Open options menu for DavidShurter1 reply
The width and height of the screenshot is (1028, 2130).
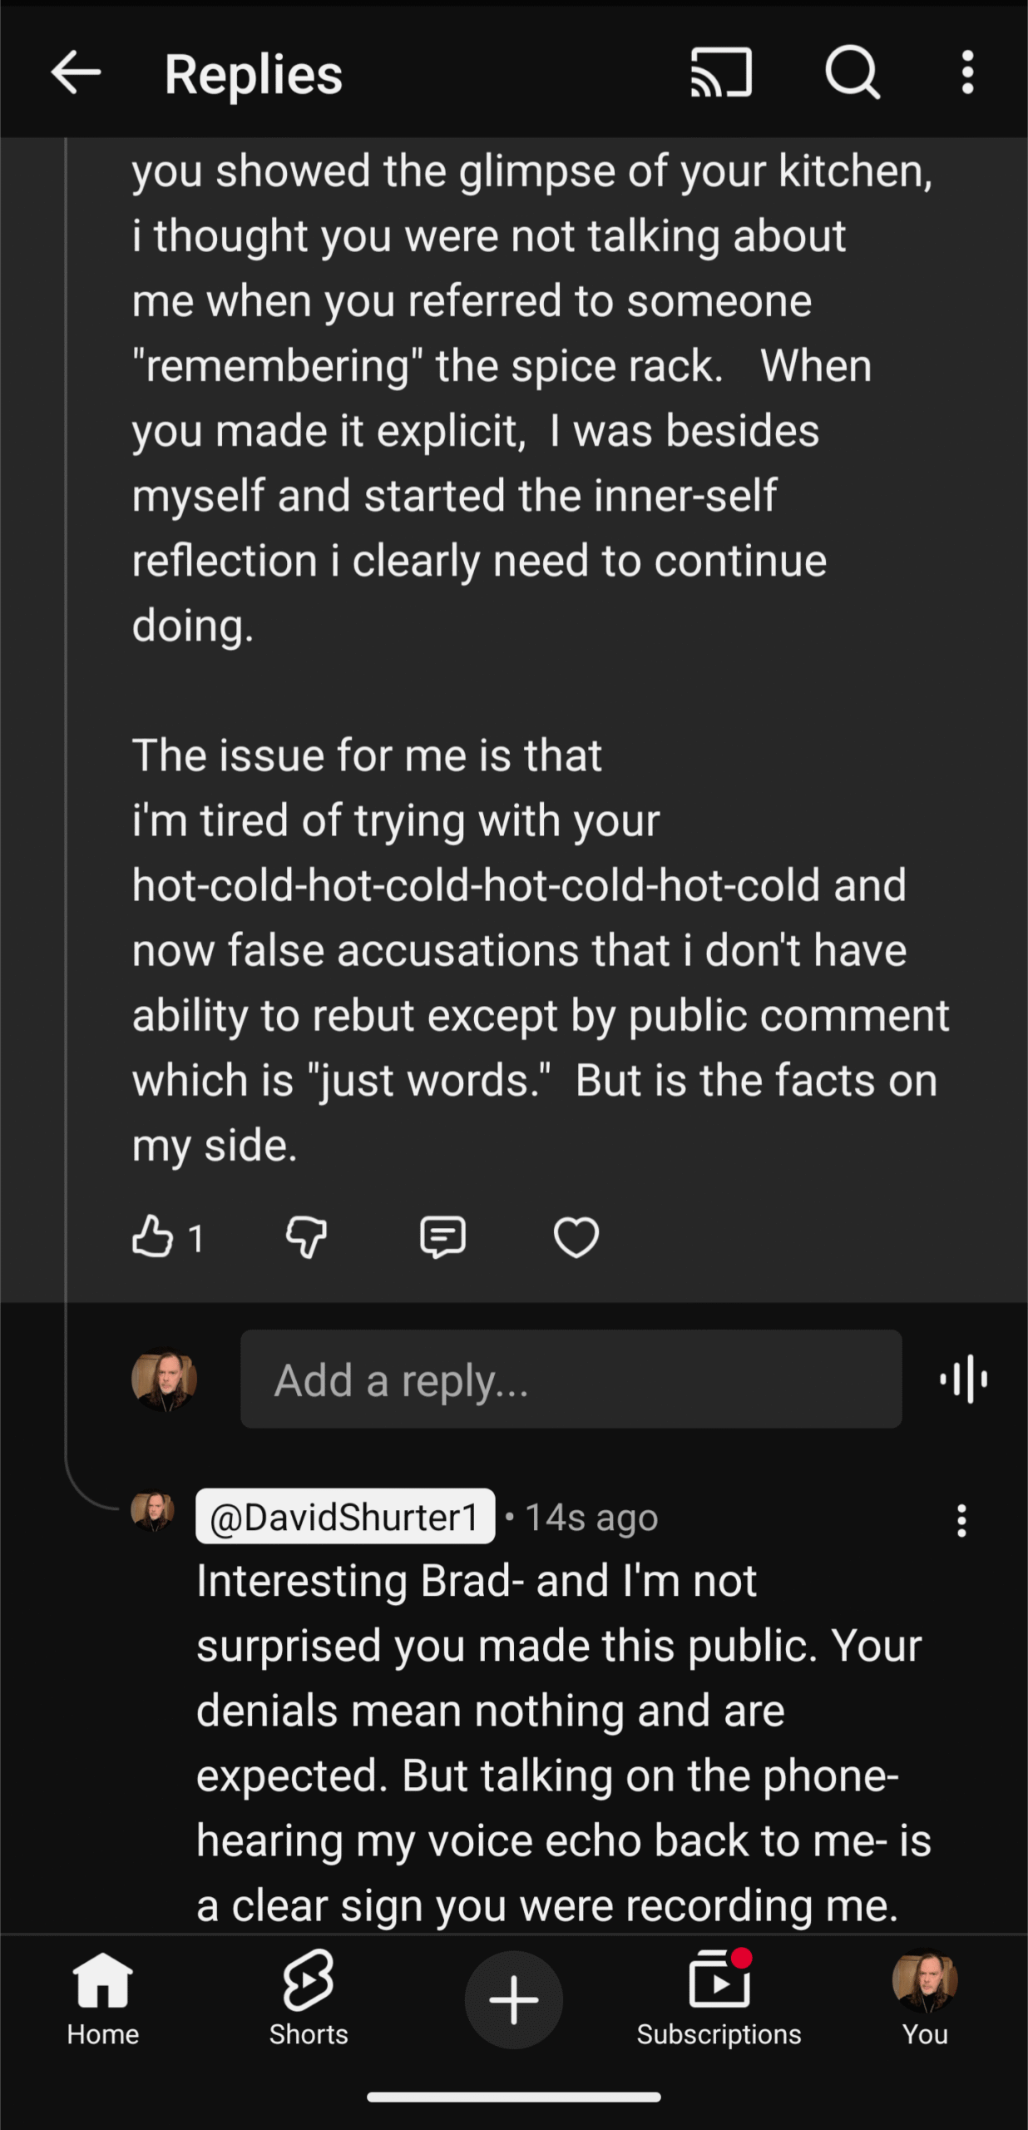pyautogui.click(x=961, y=1520)
